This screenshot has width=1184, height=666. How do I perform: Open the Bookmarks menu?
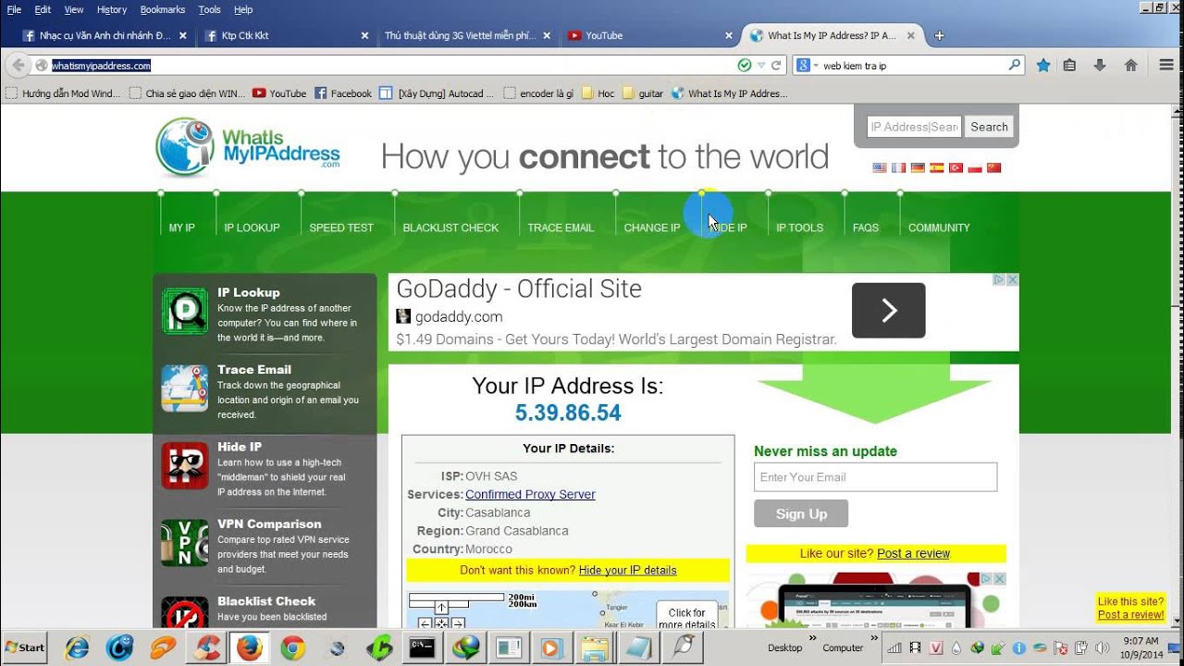(x=163, y=9)
